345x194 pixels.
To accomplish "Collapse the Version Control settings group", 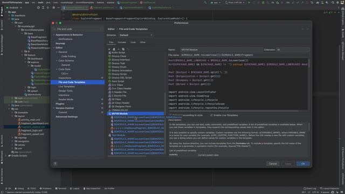I will pos(54,108).
